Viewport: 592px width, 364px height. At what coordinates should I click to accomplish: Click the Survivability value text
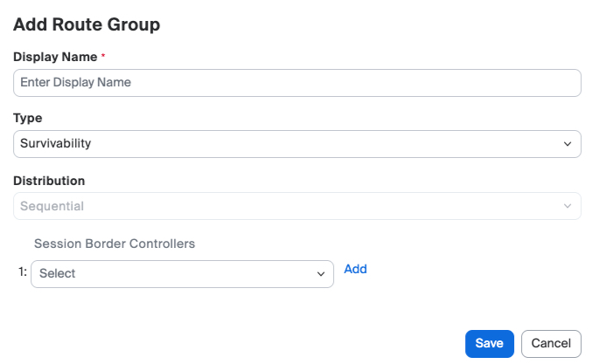pyautogui.click(x=56, y=144)
